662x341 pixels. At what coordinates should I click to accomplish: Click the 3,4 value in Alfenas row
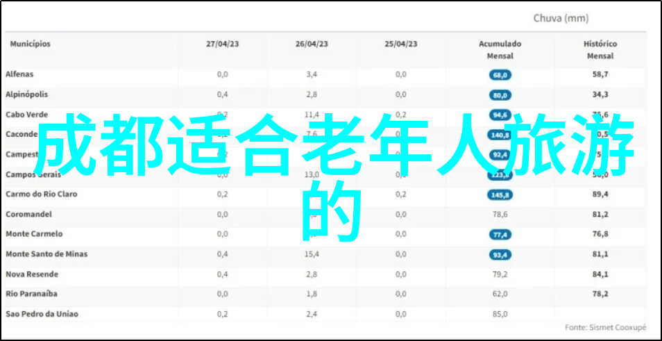pos(312,74)
